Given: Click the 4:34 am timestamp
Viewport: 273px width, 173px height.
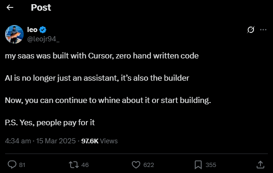Looking at the screenshot, I should [18, 141].
